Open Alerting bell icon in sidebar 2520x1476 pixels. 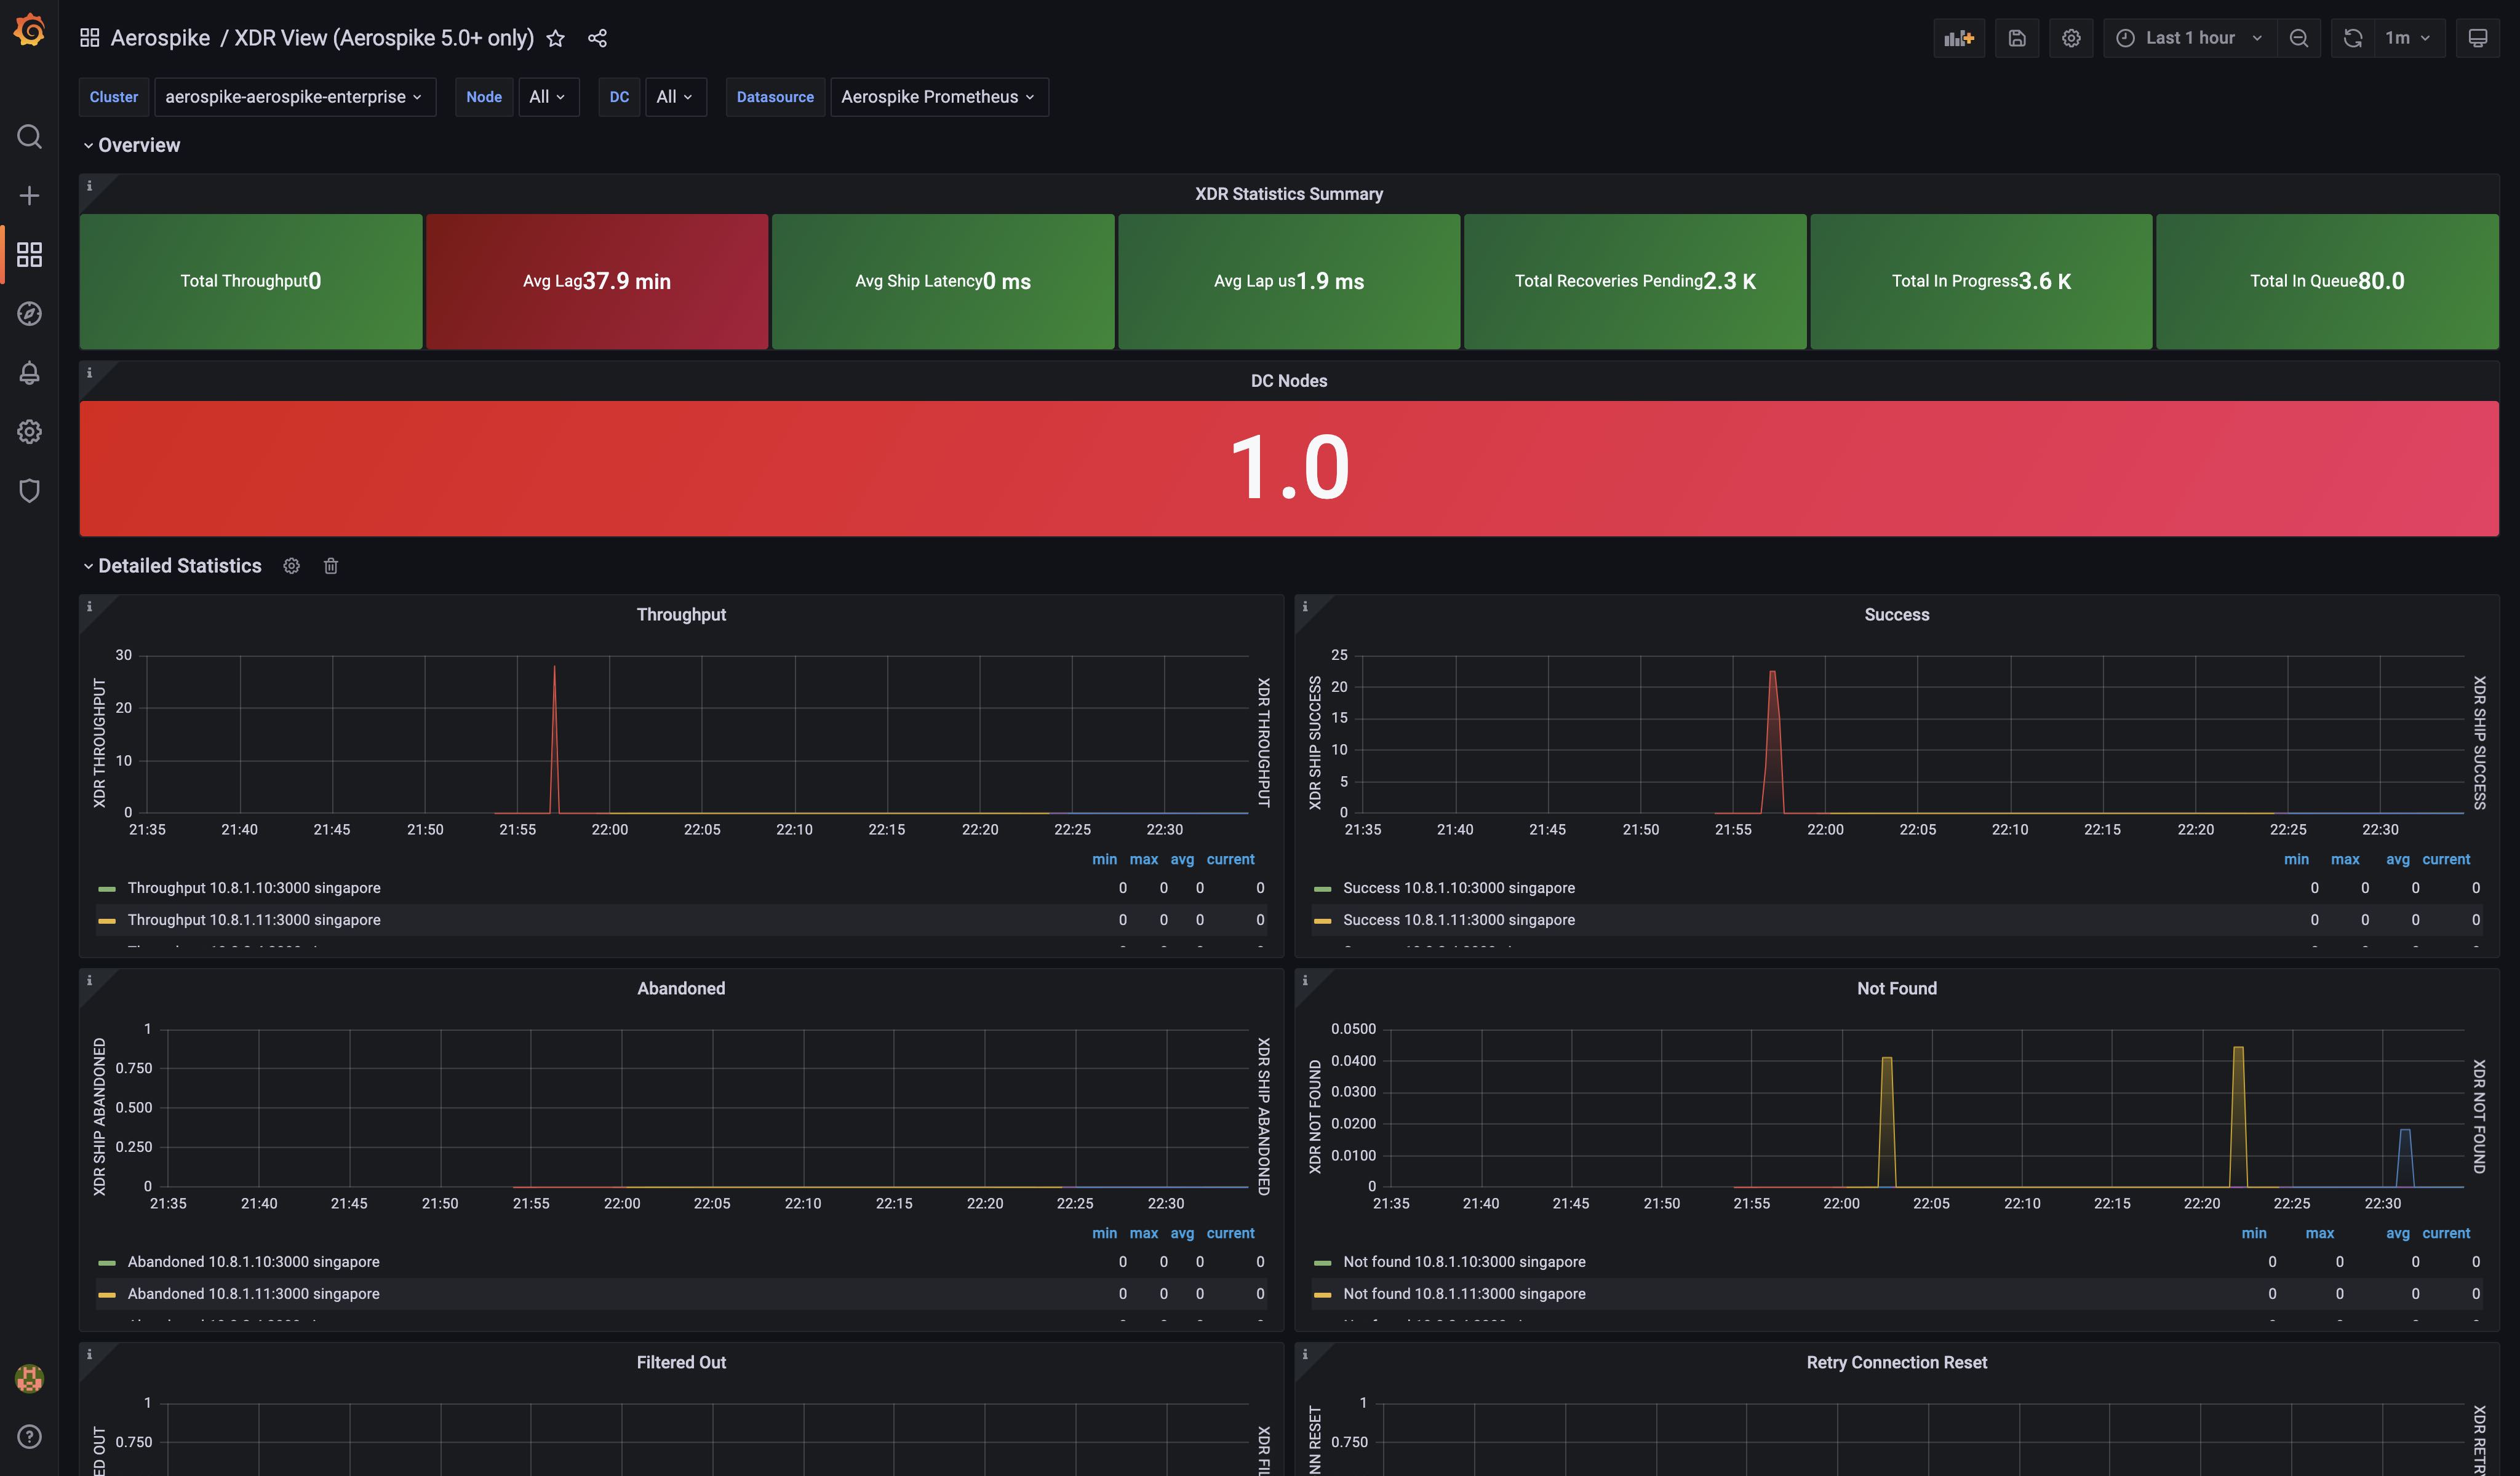coord(29,371)
